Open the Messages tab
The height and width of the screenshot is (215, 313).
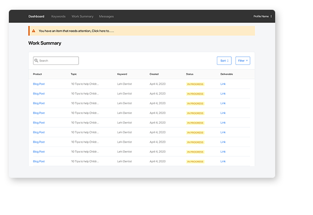click(107, 16)
